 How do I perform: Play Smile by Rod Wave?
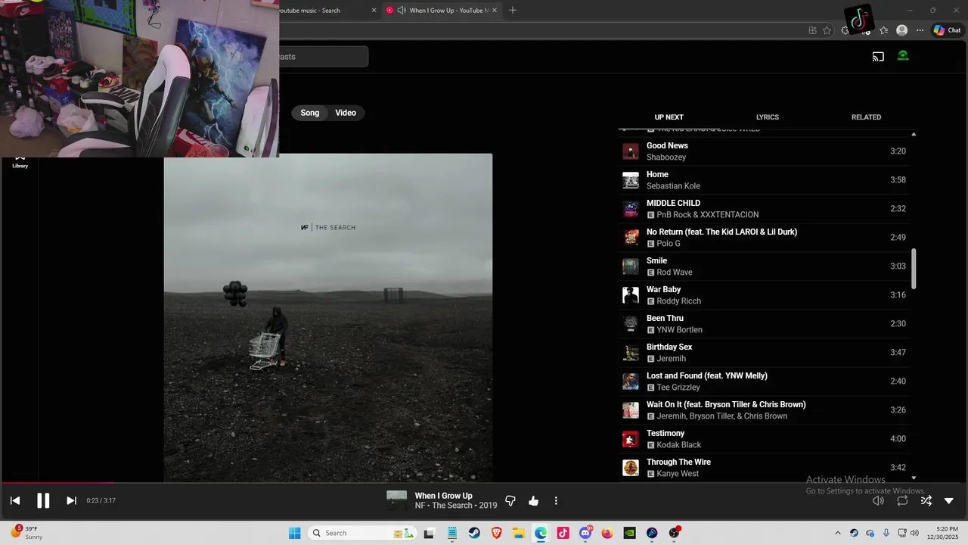tap(764, 266)
